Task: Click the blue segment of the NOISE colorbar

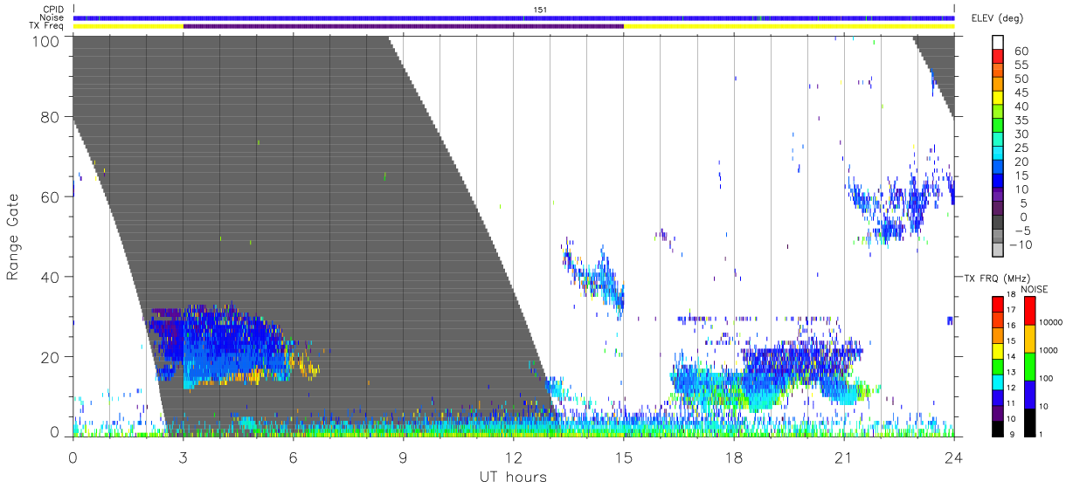Action: (1031, 394)
